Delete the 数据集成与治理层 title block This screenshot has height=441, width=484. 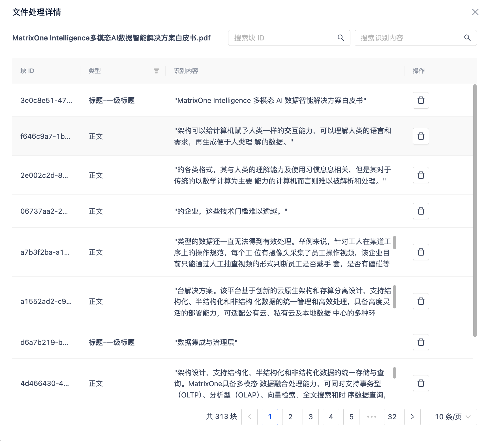click(421, 342)
